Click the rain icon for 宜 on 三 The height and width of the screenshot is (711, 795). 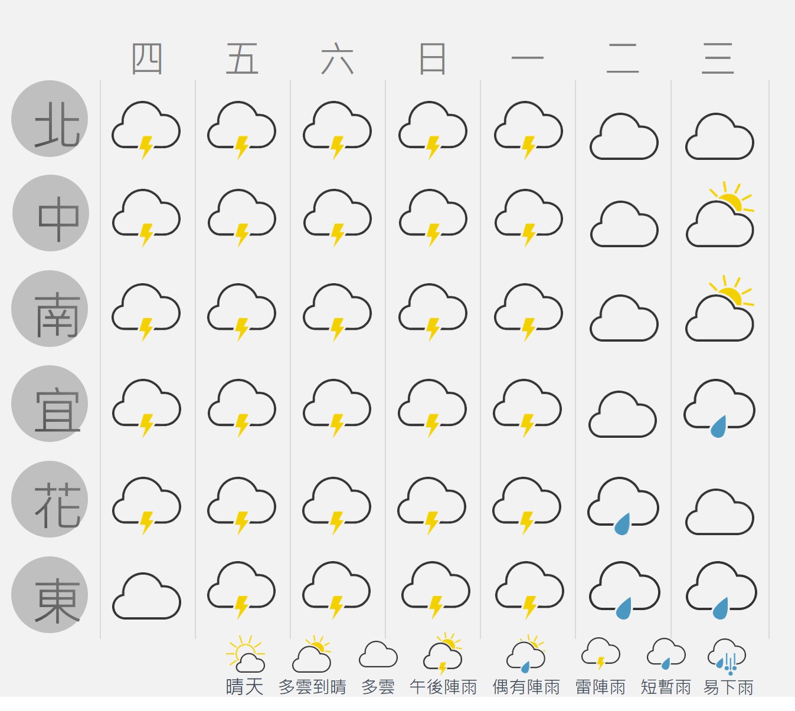click(x=719, y=408)
